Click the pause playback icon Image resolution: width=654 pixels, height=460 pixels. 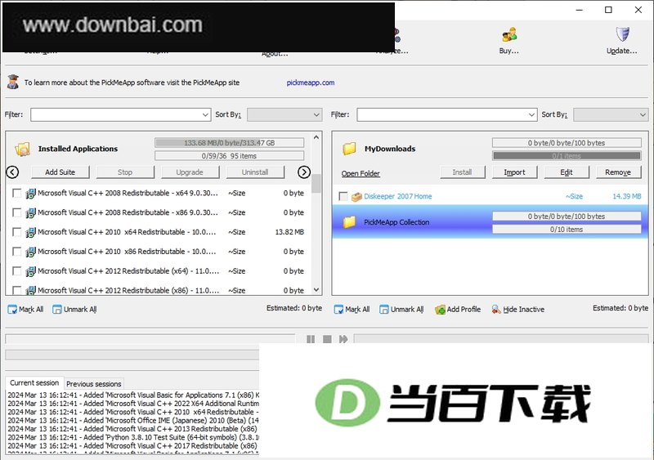coord(311,338)
